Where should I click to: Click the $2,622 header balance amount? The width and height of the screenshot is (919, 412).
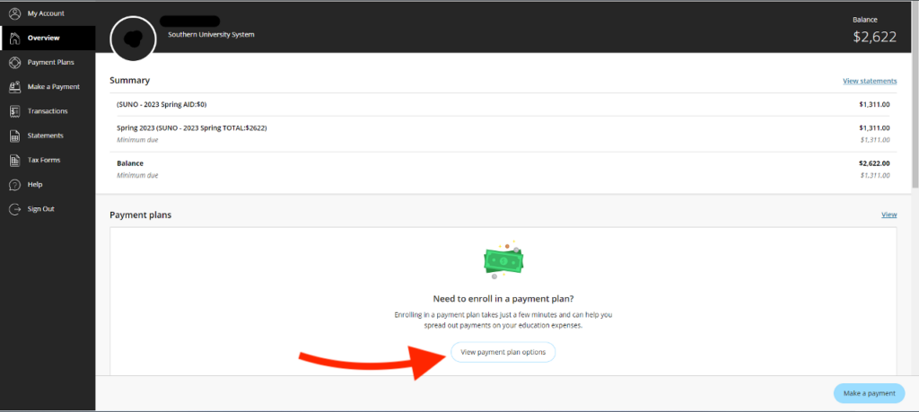[x=874, y=37]
